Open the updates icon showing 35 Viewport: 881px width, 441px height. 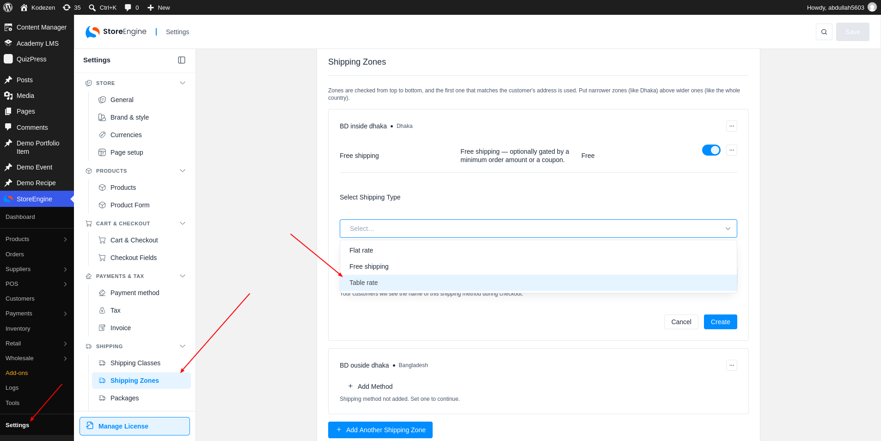(72, 7)
